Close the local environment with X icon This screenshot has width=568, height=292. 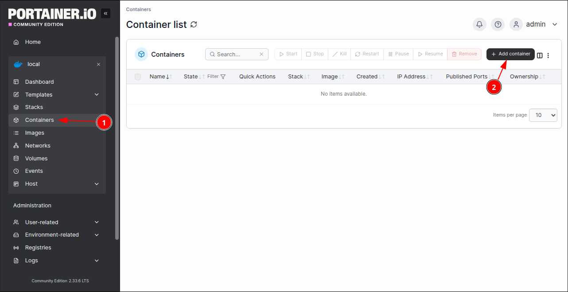[x=98, y=64]
